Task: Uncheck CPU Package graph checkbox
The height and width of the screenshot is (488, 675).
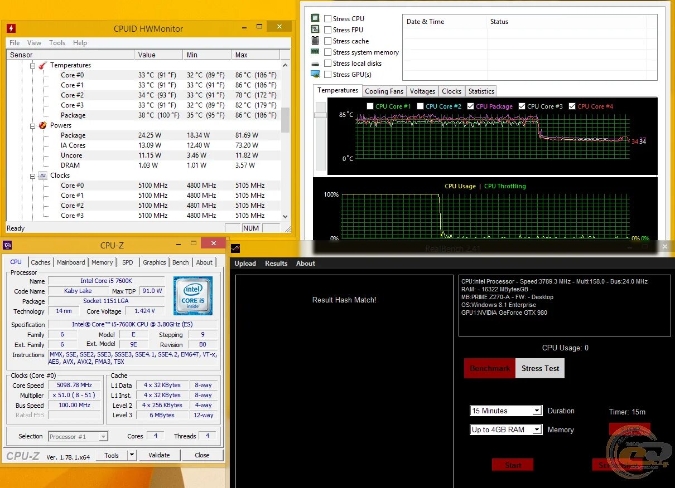Action: (471, 106)
